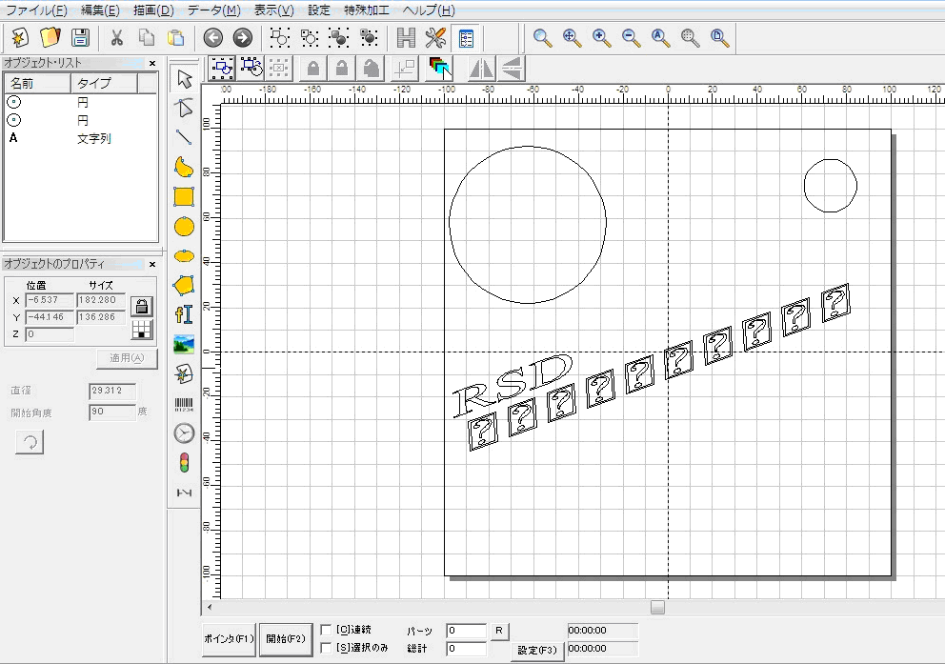Insert an image with picture tool

click(x=184, y=345)
